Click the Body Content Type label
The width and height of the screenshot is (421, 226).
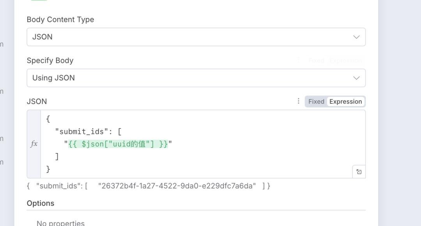point(60,20)
